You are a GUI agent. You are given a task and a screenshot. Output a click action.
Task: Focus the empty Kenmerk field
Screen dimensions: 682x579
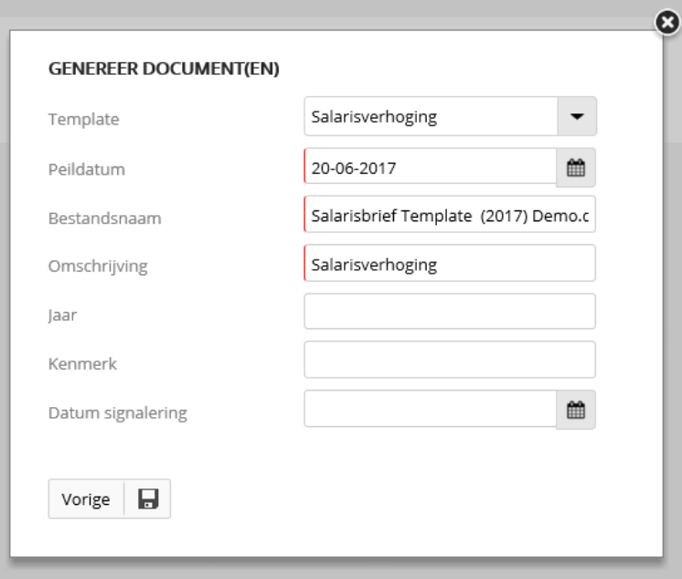click(450, 359)
